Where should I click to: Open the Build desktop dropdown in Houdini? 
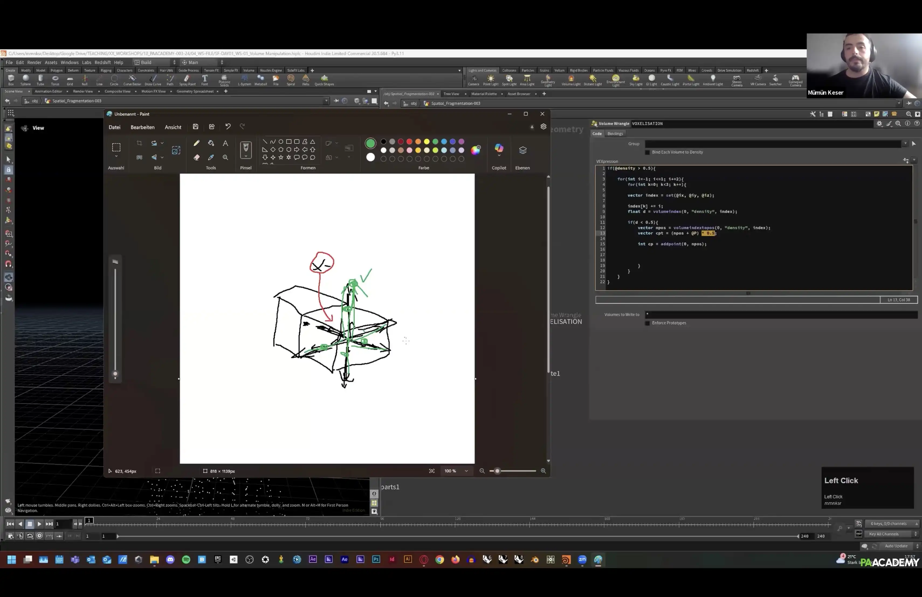154,62
